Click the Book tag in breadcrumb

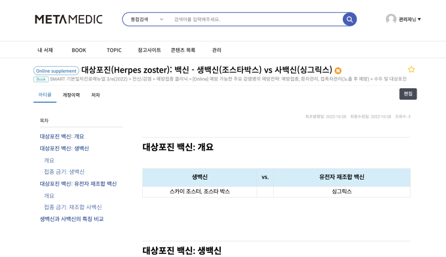point(41,79)
